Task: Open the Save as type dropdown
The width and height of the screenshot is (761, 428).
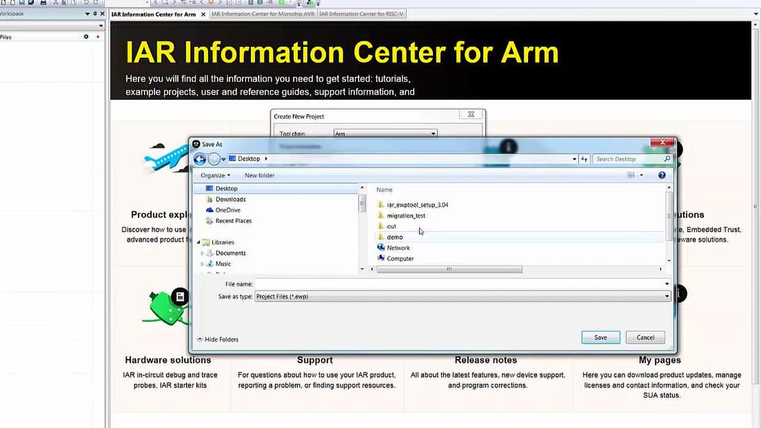Action: pos(666,297)
